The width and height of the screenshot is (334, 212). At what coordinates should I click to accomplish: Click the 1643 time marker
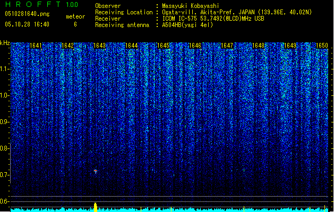point(99,46)
